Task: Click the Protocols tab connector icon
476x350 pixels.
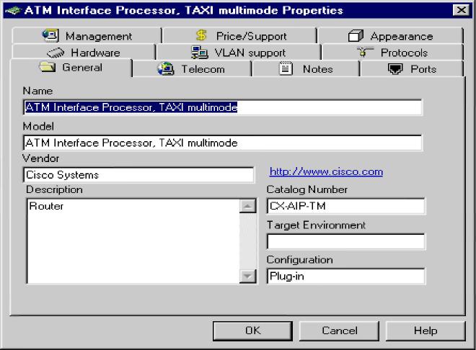Action: (x=365, y=52)
